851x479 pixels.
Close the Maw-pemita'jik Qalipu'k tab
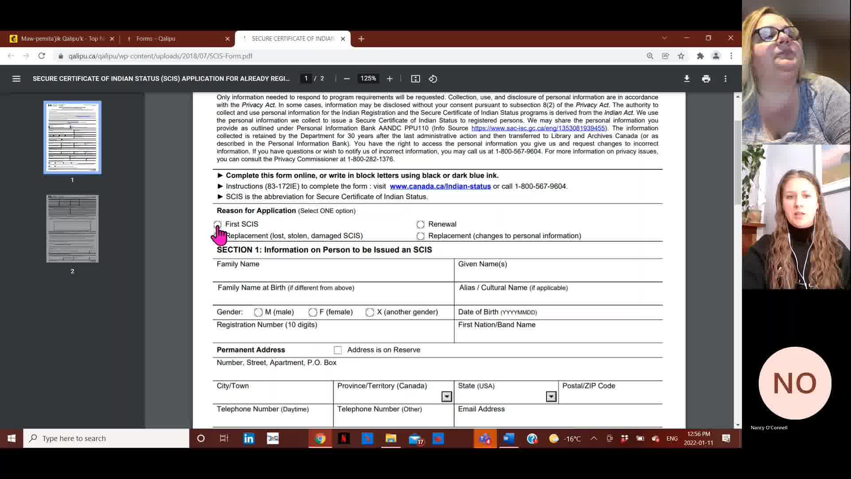[x=112, y=39]
